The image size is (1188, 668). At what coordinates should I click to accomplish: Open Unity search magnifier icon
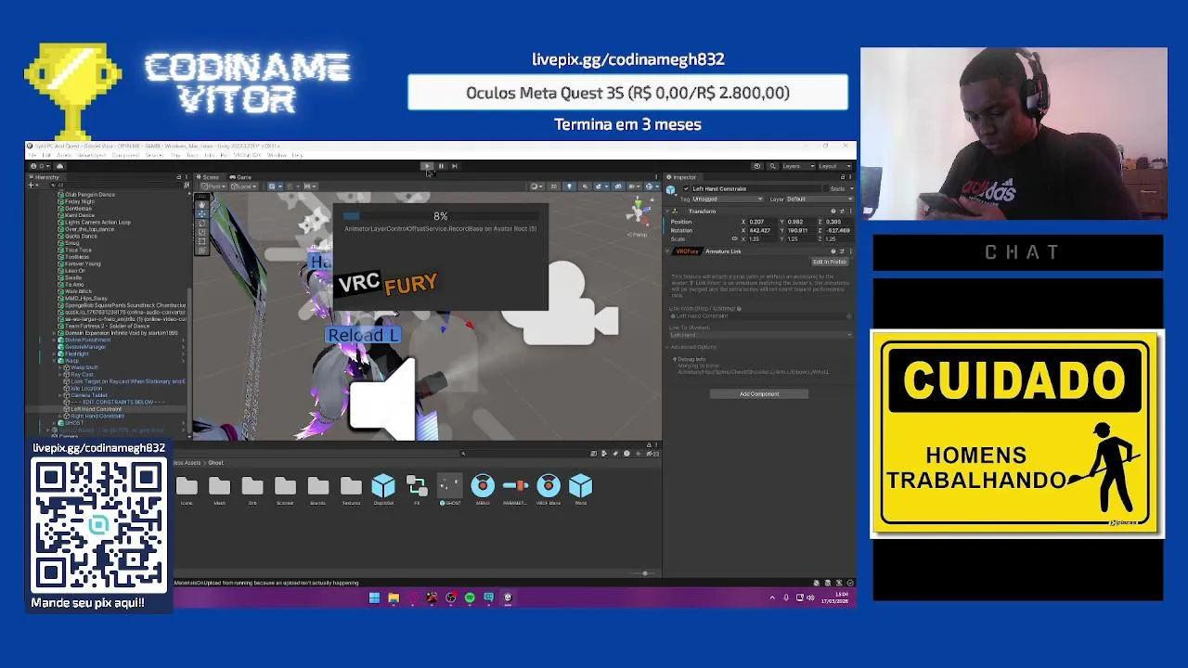tap(773, 166)
